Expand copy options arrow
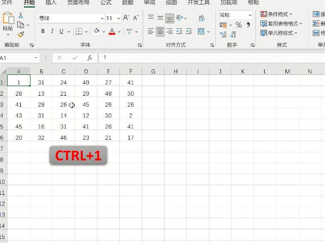Image resolution: width=325 pixels, height=243 pixels. (28, 25)
